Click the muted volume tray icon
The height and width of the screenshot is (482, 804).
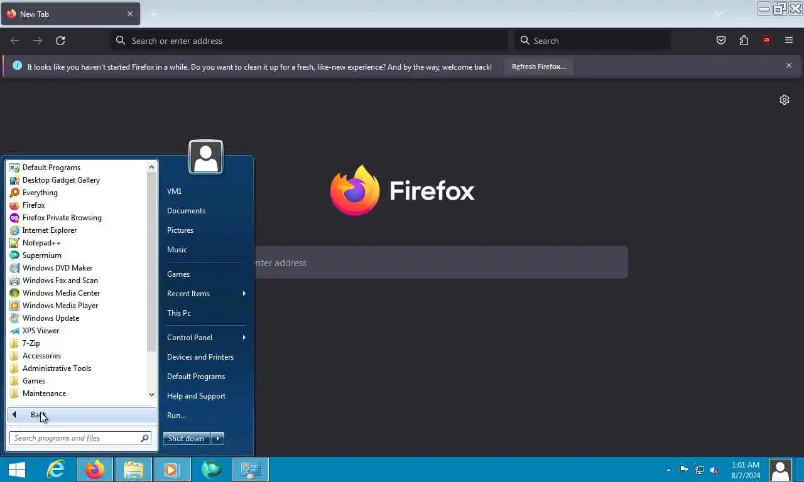pos(714,469)
